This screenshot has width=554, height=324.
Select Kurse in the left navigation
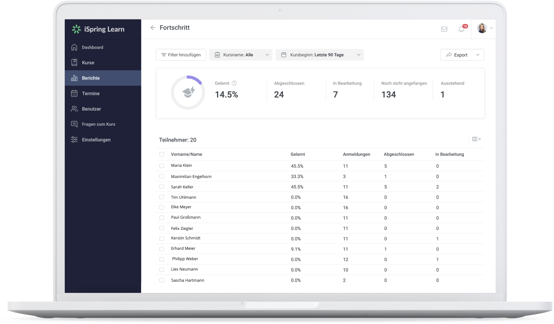click(88, 62)
